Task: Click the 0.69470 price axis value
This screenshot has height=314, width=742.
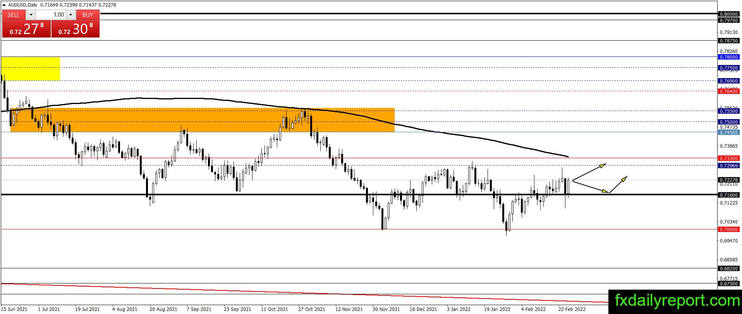Action: (x=728, y=241)
